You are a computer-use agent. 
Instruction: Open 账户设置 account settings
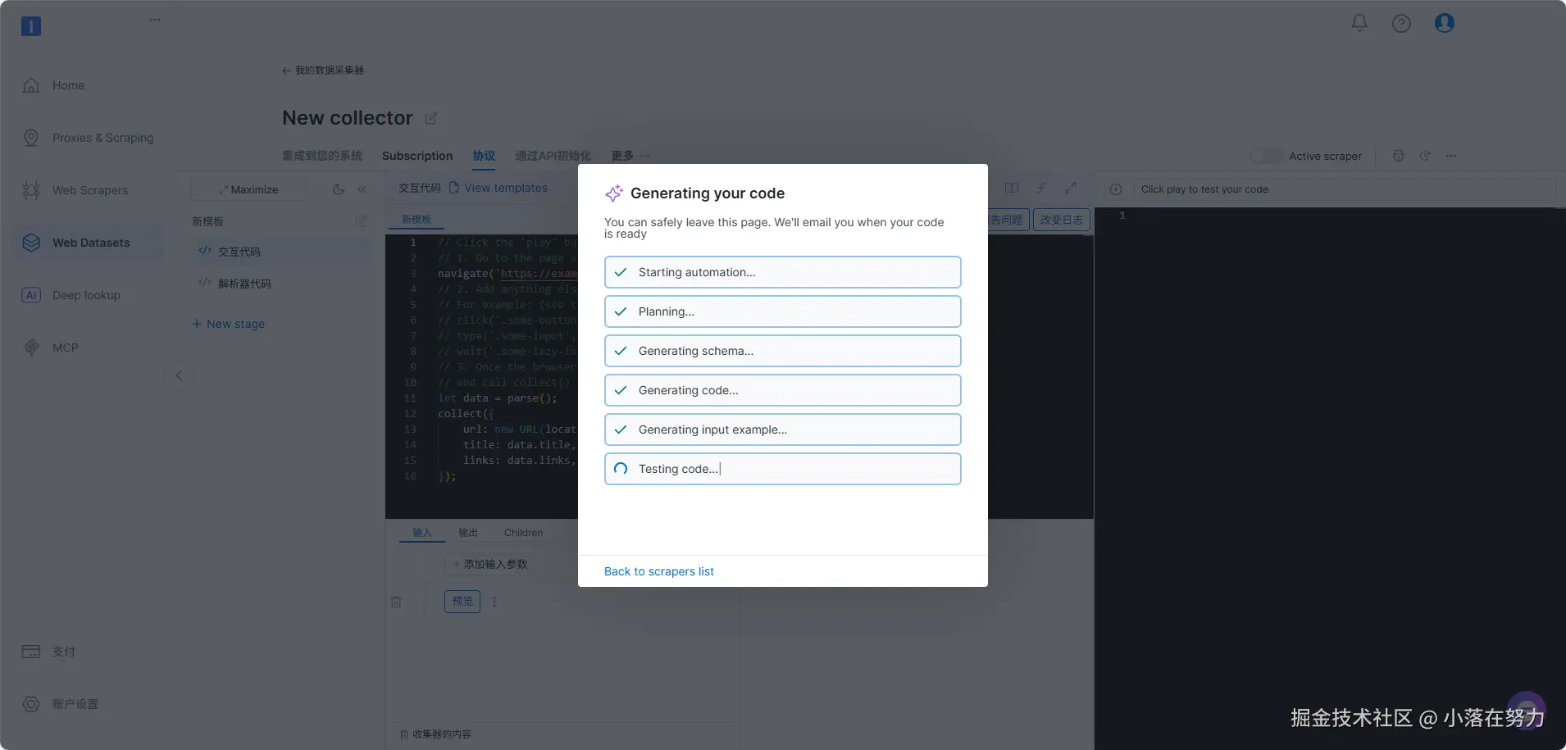click(75, 704)
